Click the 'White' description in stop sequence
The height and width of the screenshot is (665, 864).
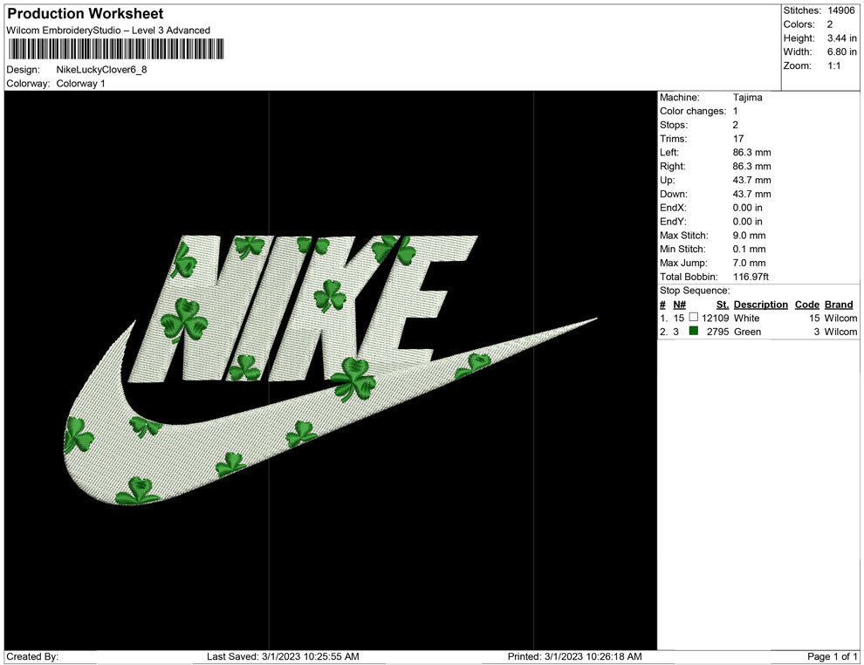[747, 318]
